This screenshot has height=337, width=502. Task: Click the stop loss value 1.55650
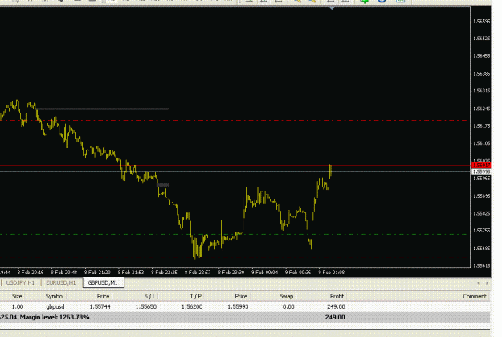(146, 306)
